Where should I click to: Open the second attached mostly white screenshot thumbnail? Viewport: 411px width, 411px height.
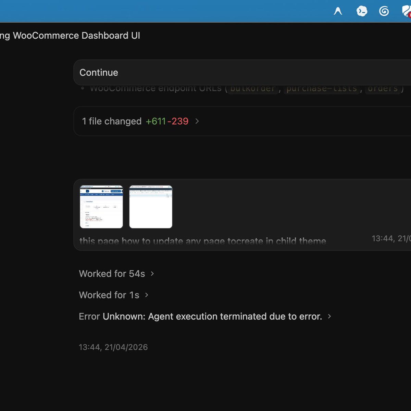coord(151,207)
